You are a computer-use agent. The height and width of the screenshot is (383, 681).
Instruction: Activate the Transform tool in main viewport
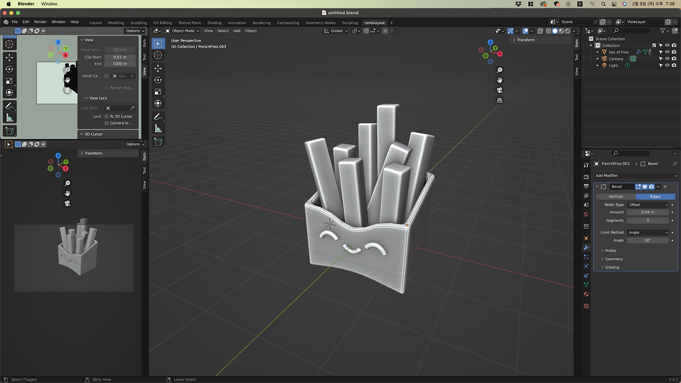pos(158,103)
